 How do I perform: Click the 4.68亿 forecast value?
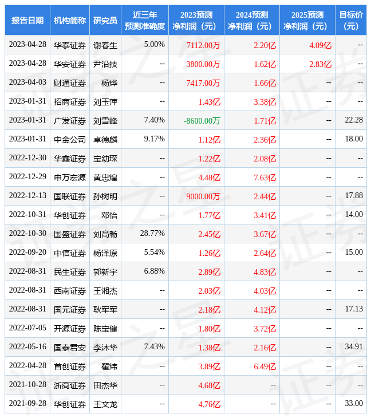tap(209, 386)
